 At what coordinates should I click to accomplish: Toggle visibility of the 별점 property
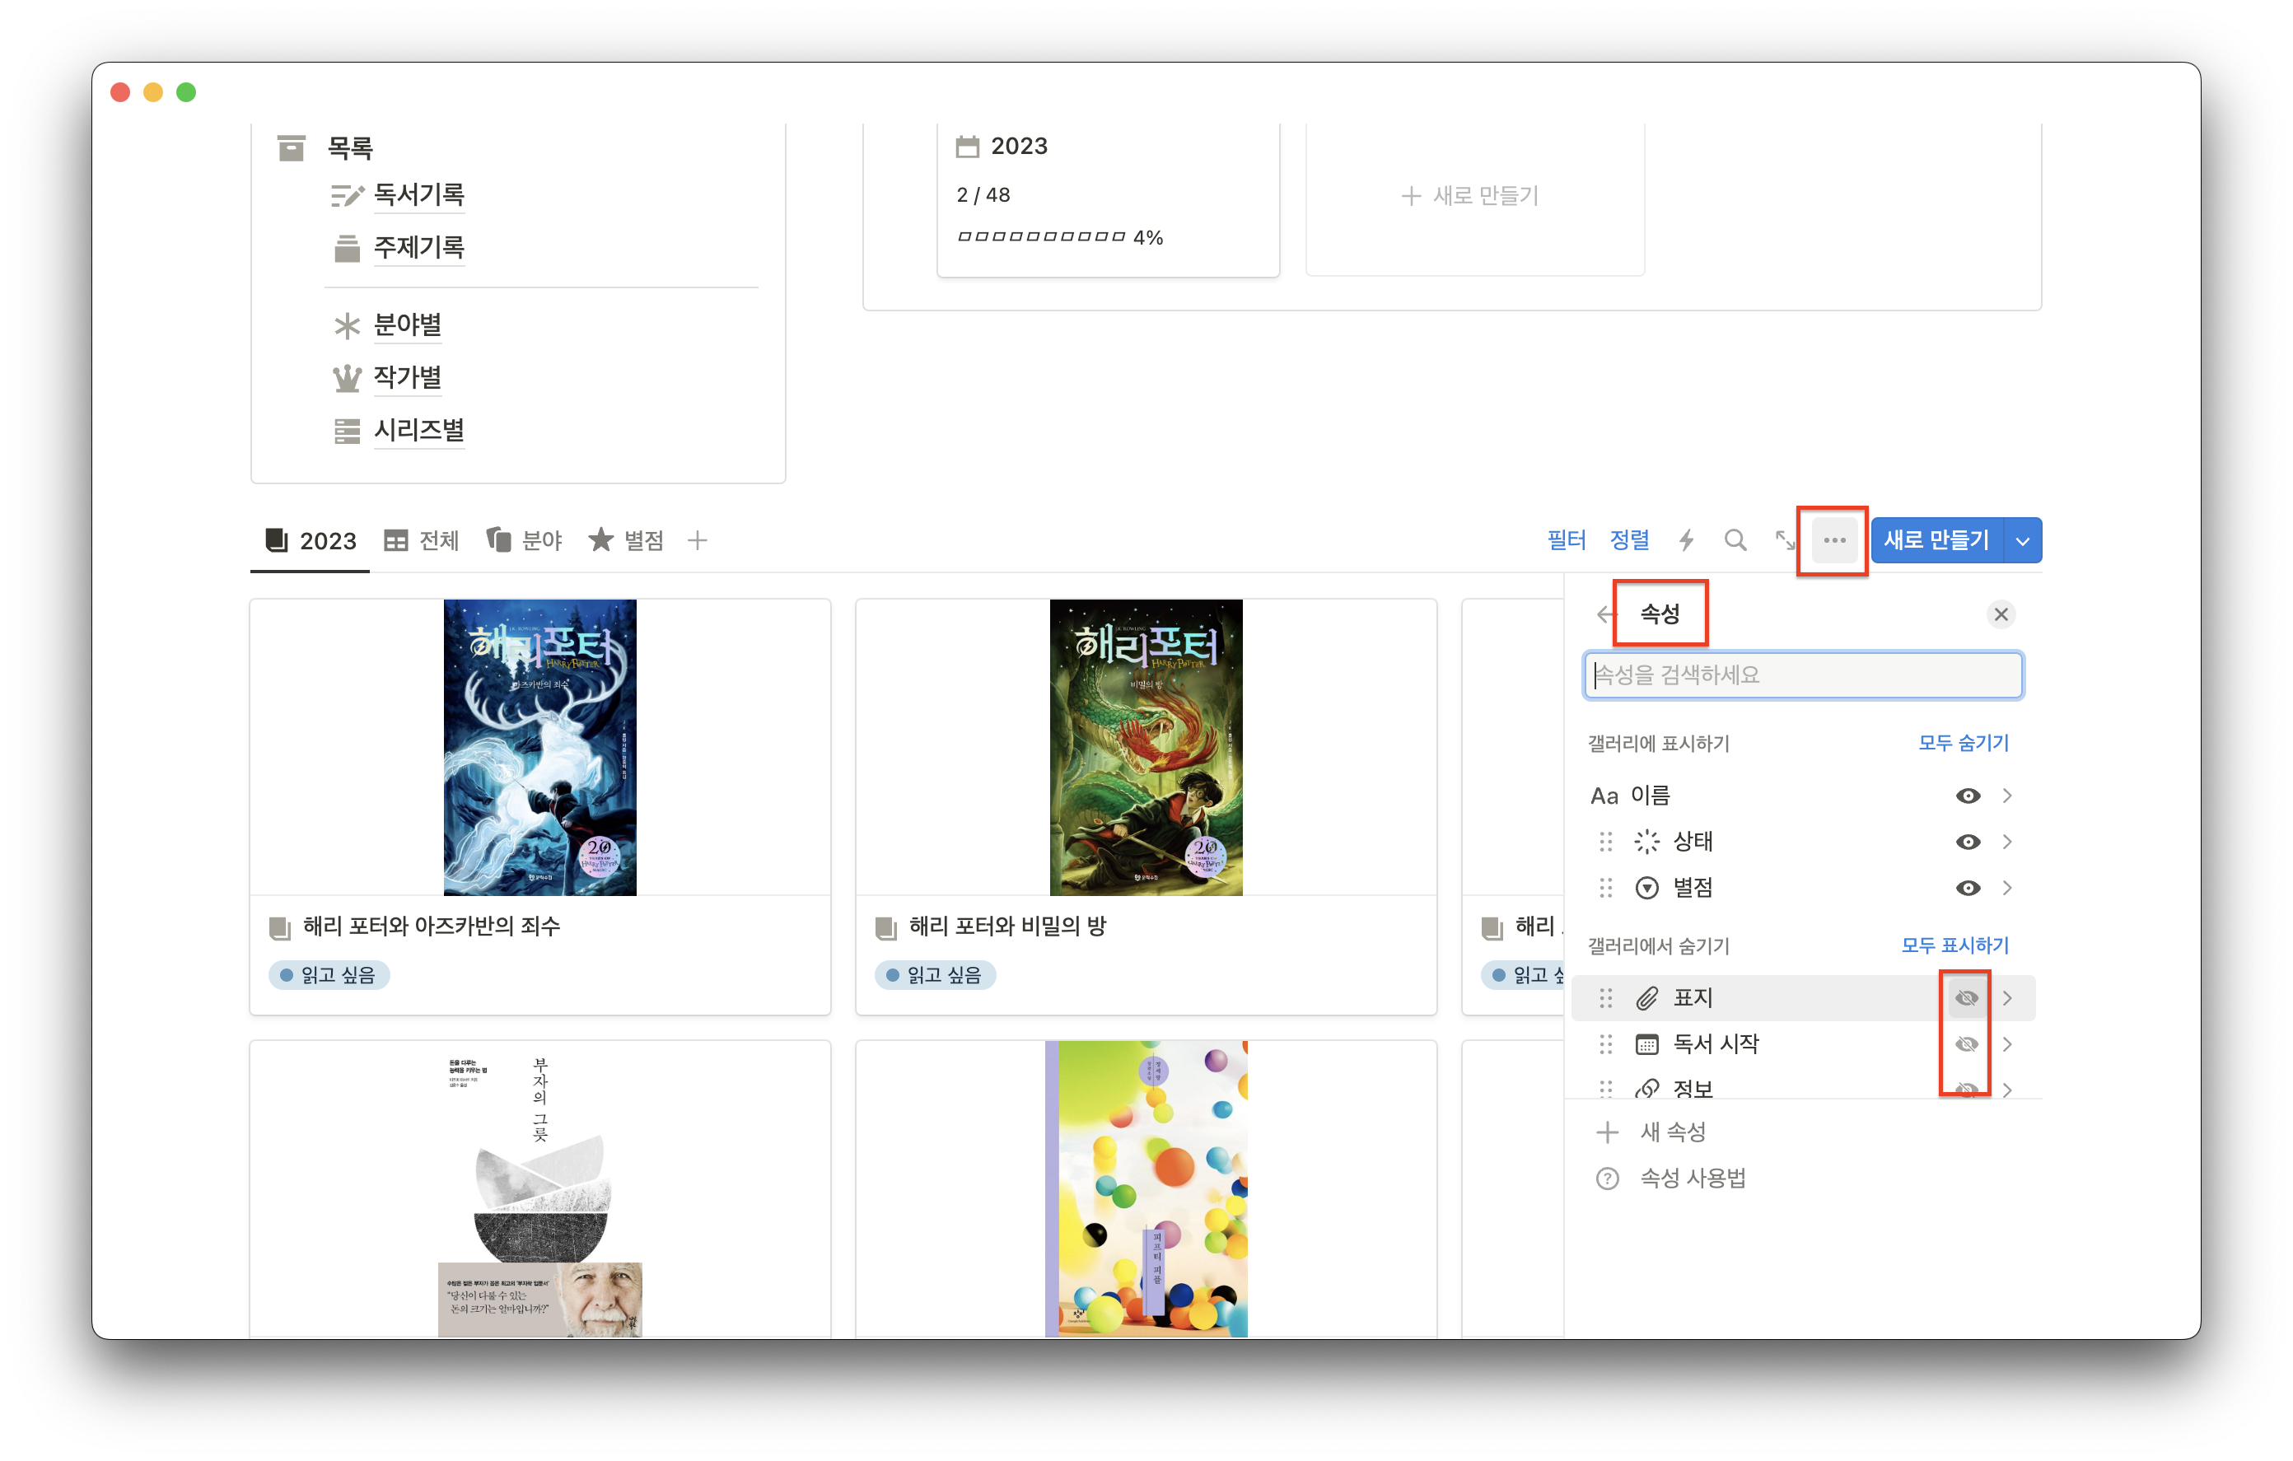pos(1968,889)
